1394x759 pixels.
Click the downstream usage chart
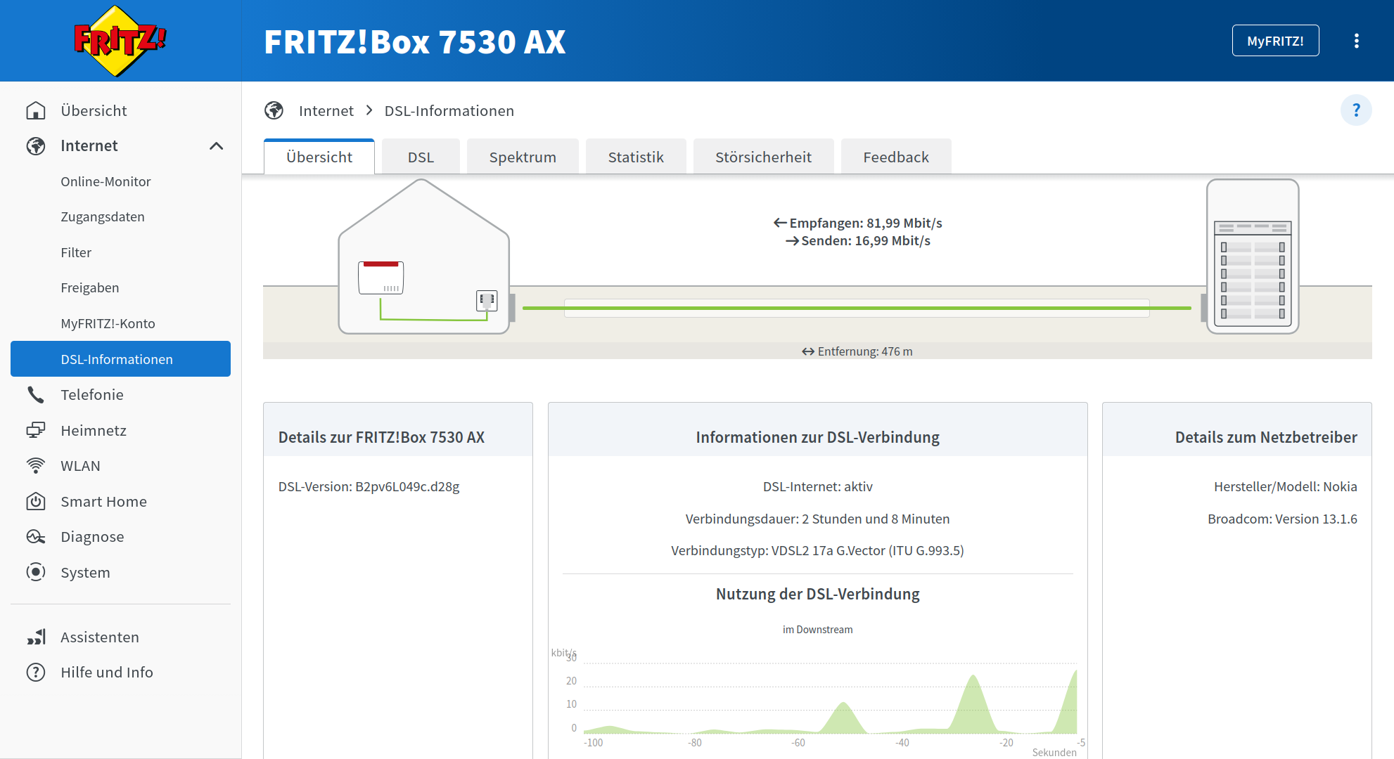click(x=830, y=699)
